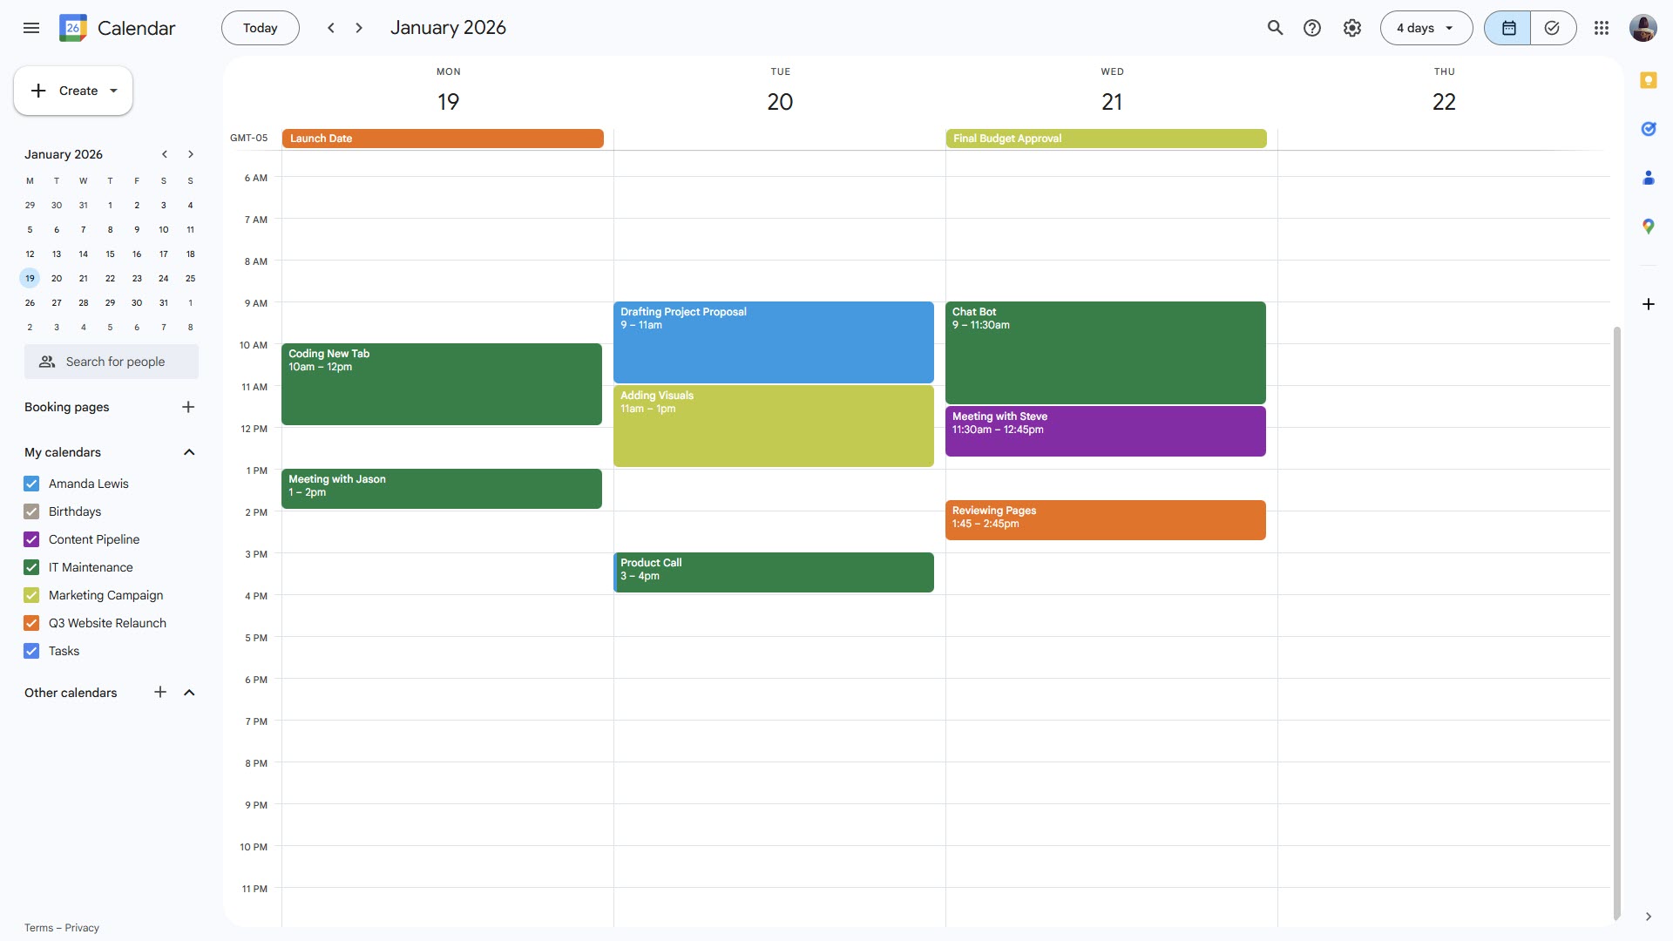
Task: Uncheck the Marketing Campaign calendar
Action: click(31, 595)
